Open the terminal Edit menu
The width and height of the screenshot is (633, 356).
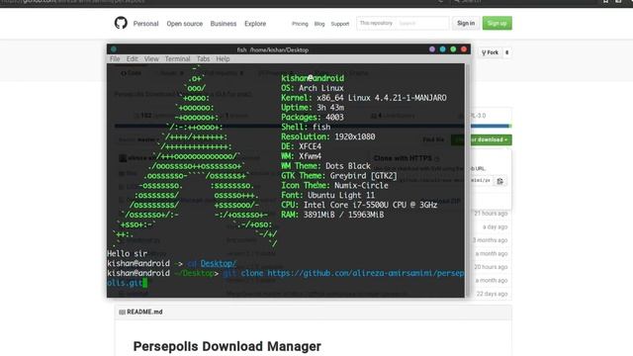click(x=132, y=59)
